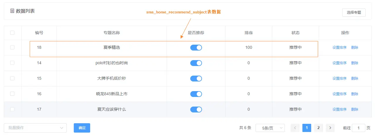Image resolution: width=375 pixels, height=139 pixels.
Task: Click 删除 for polo衬衫的也时尚
Action: click(x=355, y=63)
